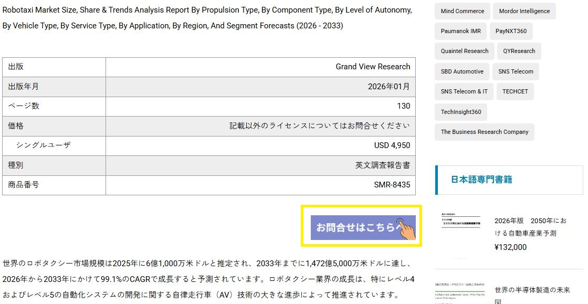
Task: Click The Business Research Company tag
Action: (484, 132)
